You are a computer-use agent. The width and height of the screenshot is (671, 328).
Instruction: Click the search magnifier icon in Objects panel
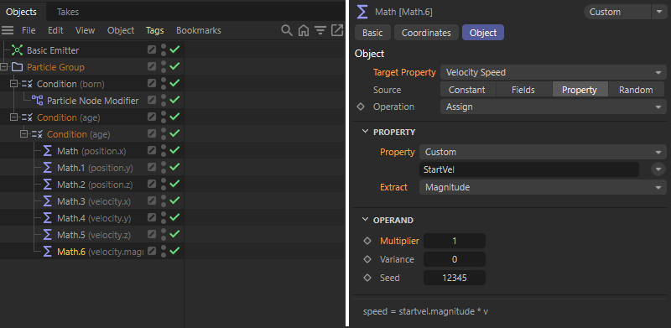tap(286, 30)
